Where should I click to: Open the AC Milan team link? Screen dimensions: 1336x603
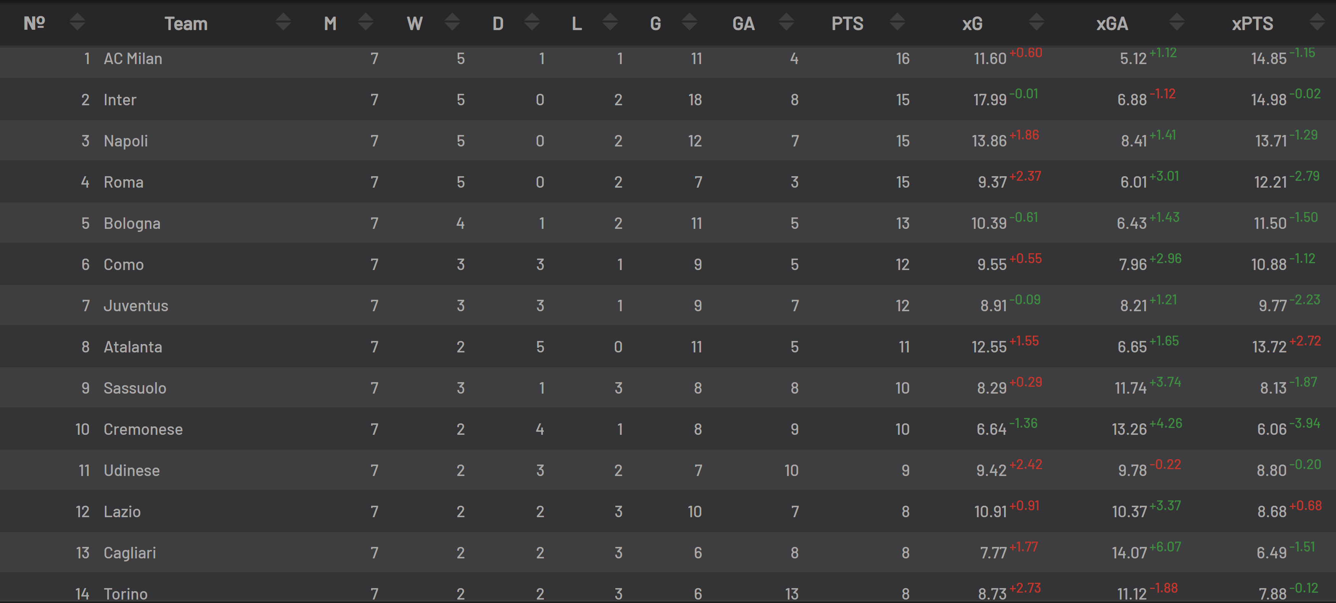pos(133,59)
